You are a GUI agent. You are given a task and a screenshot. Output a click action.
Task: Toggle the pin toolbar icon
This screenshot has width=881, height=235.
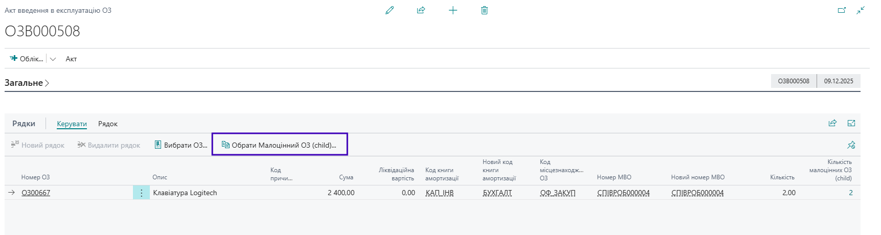[851, 145]
